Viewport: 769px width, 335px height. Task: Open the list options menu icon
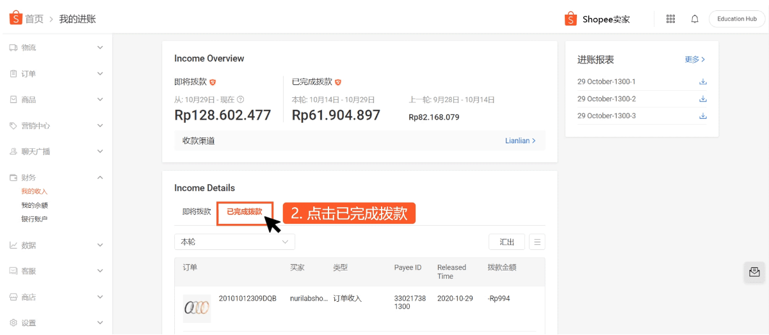click(537, 242)
